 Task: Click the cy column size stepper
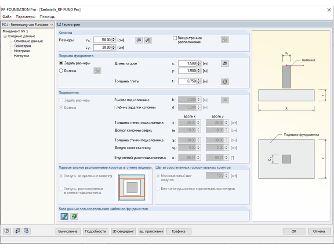(x=113, y=47)
